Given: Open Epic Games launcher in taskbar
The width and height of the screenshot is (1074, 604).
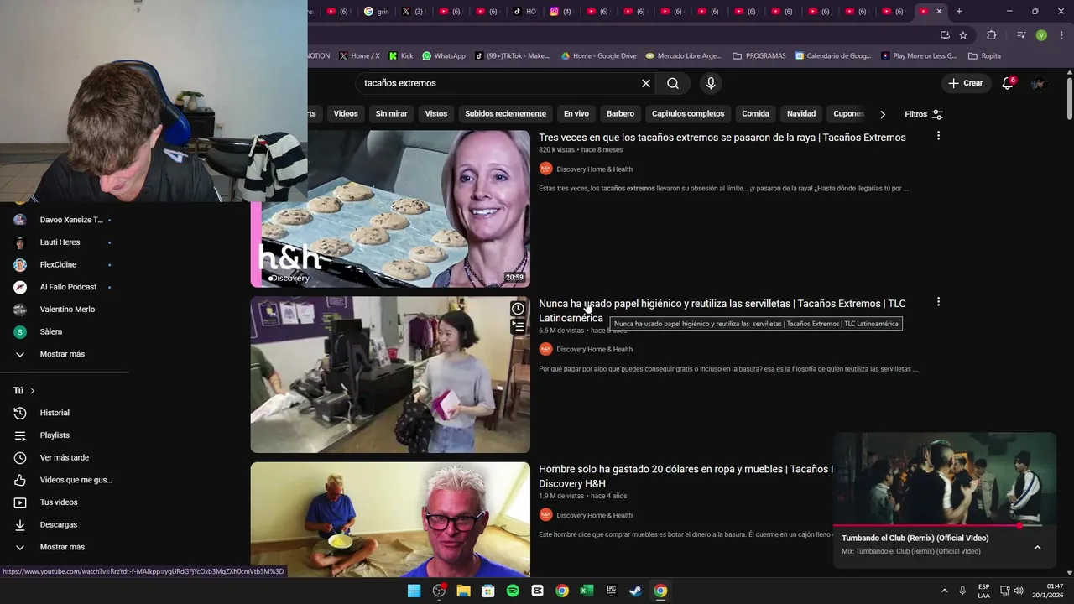Looking at the screenshot, I should click(612, 591).
